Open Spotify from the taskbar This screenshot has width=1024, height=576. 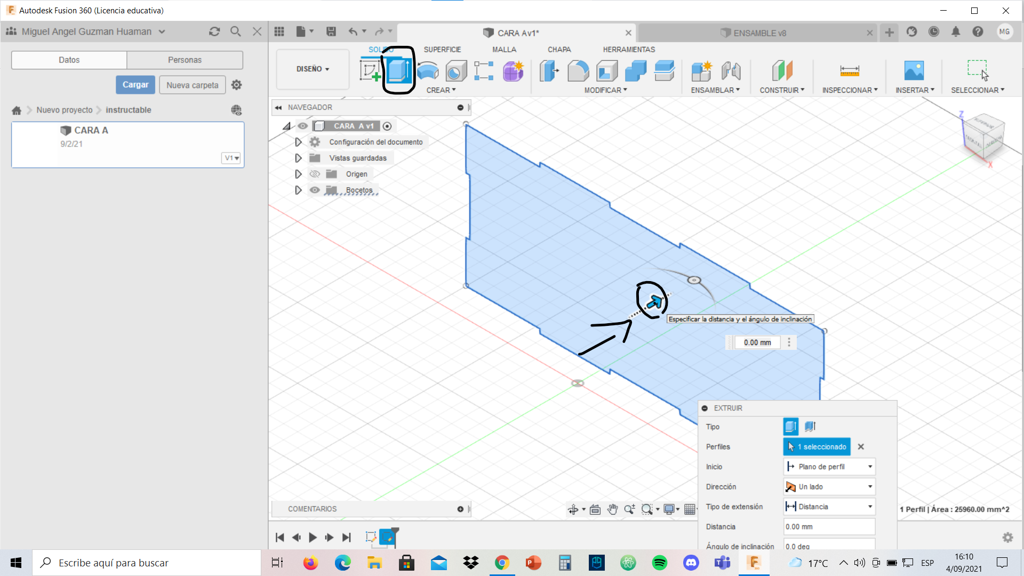660,563
